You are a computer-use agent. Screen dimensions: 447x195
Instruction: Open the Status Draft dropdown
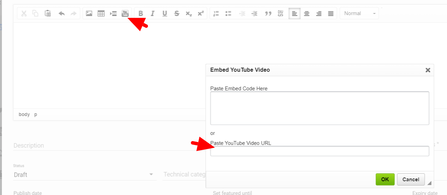(84, 174)
